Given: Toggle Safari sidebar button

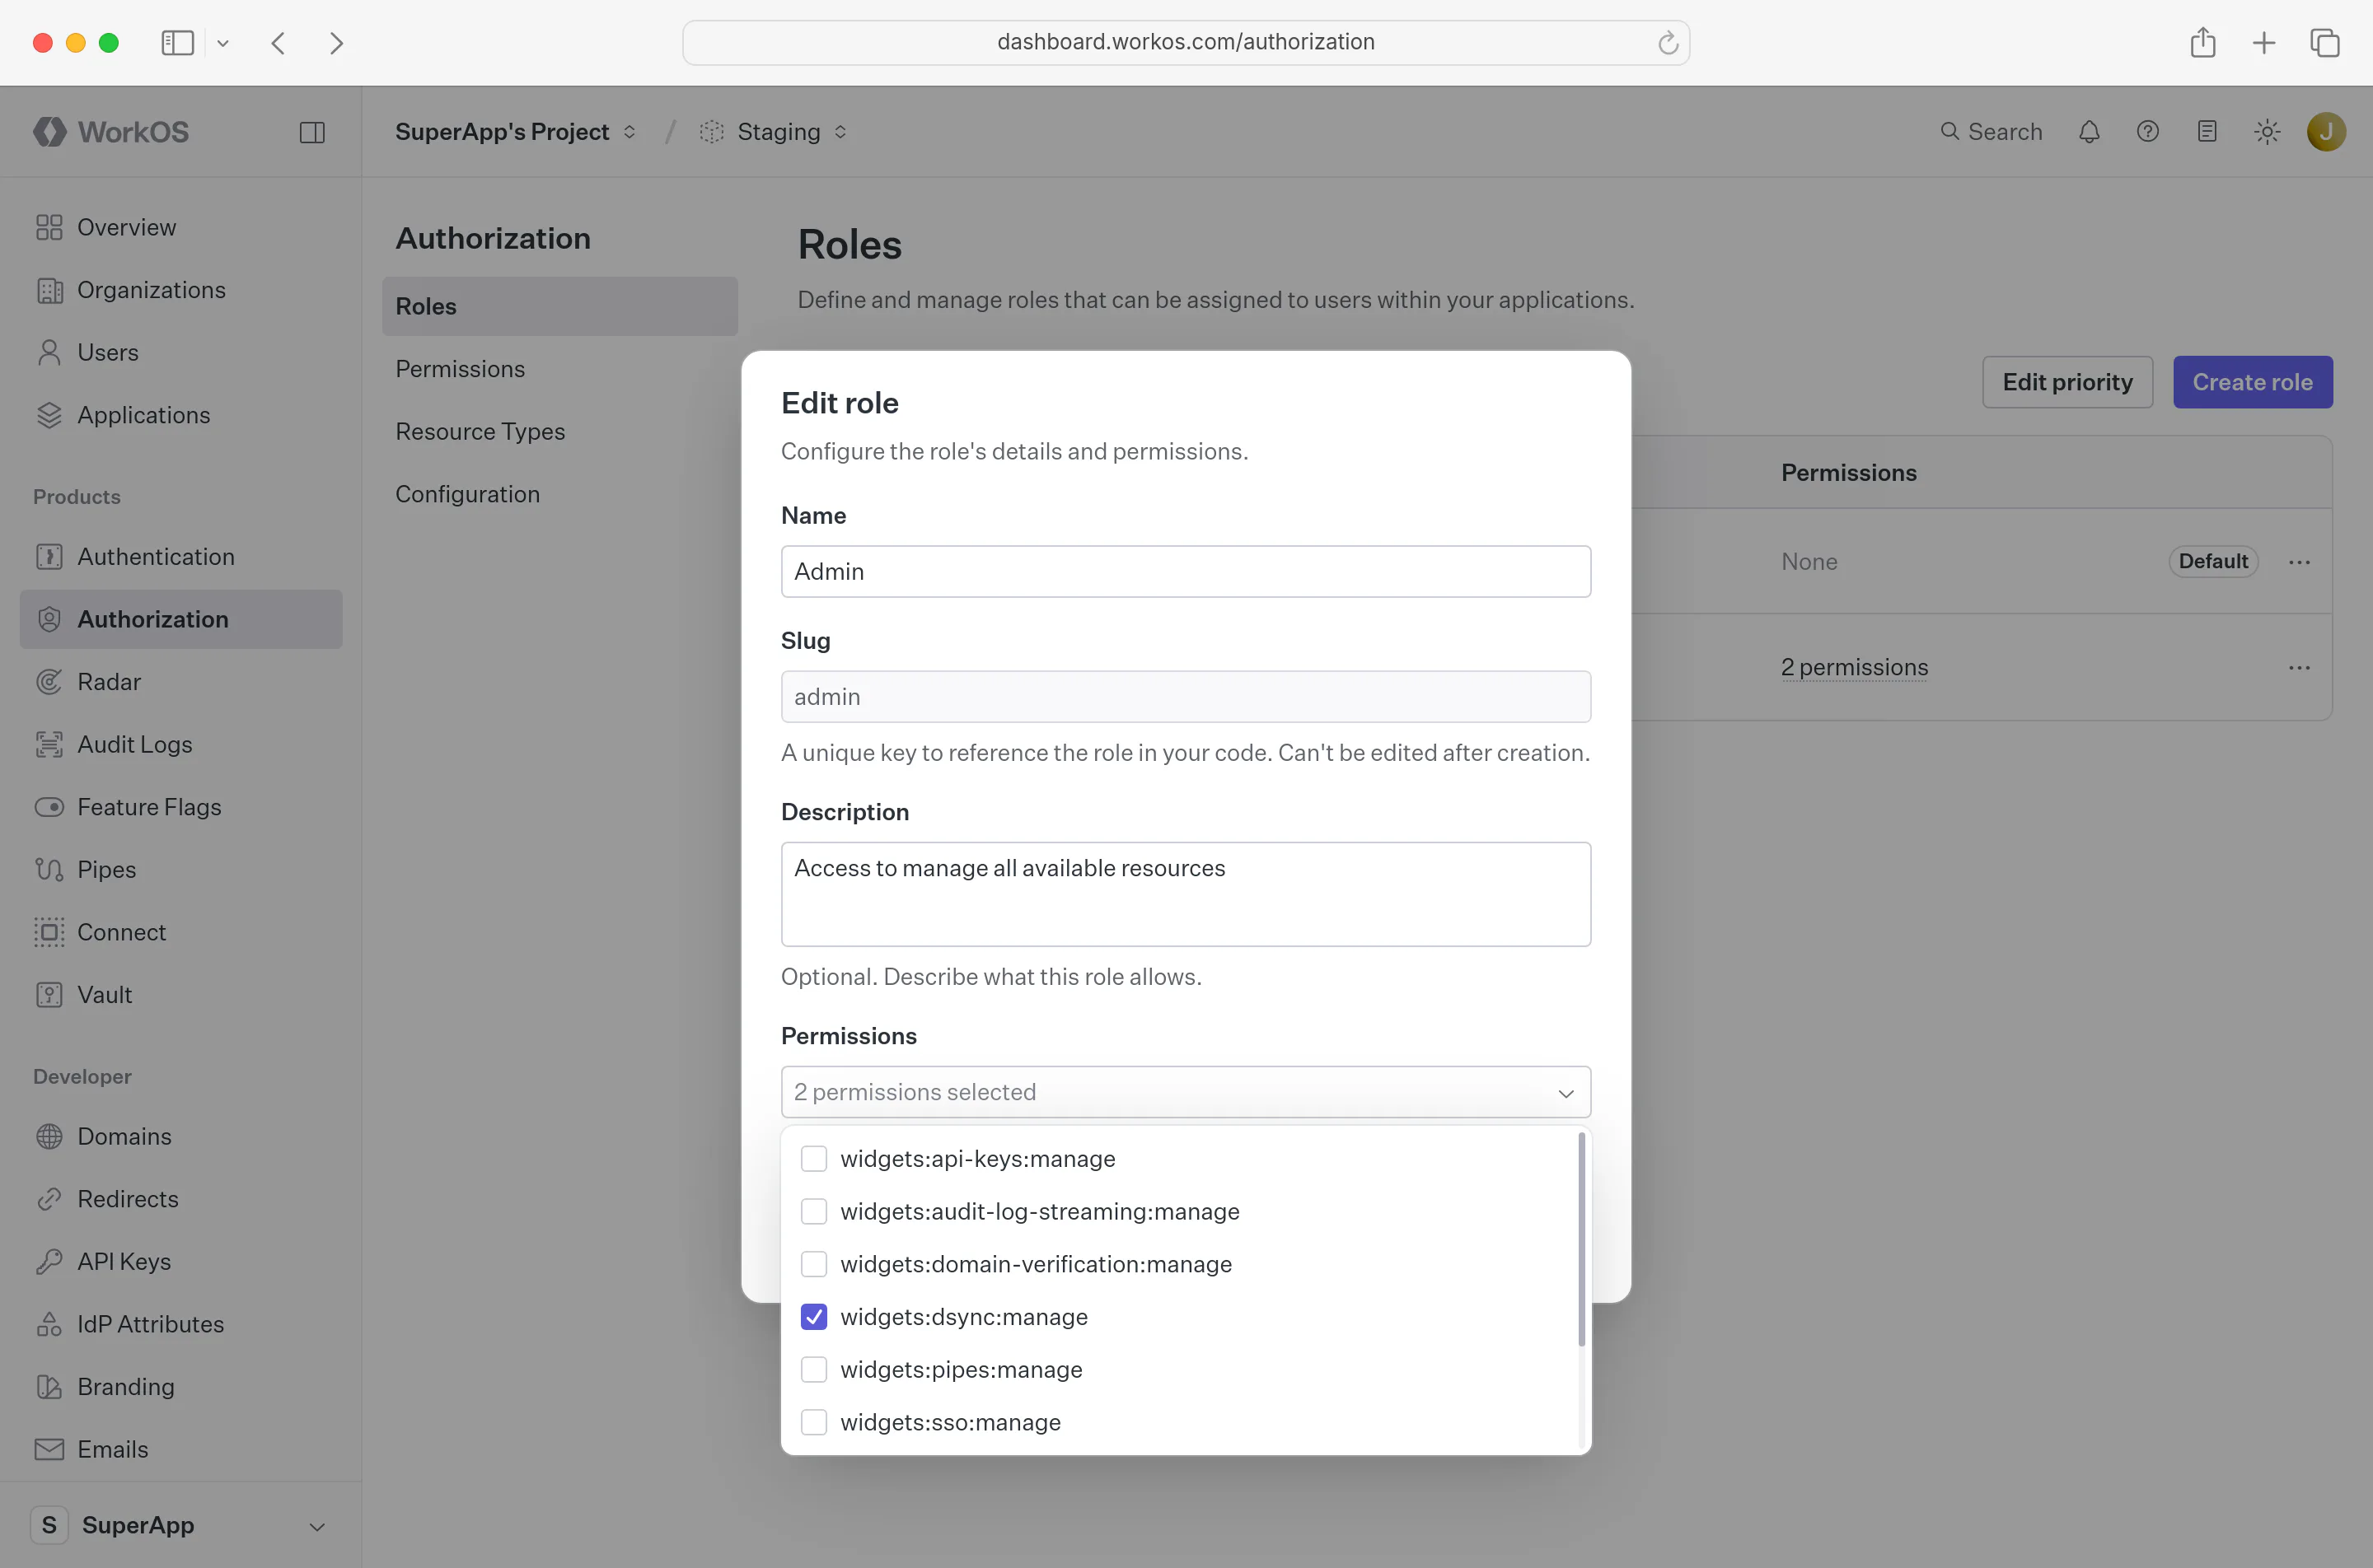Looking at the screenshot, I should coord(177,43).
